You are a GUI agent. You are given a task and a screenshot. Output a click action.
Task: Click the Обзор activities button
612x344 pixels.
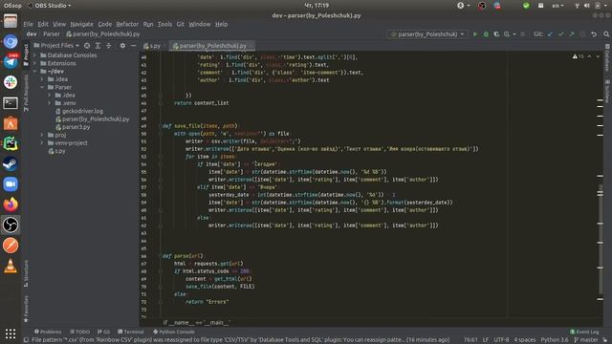click(x=12, y=6)
